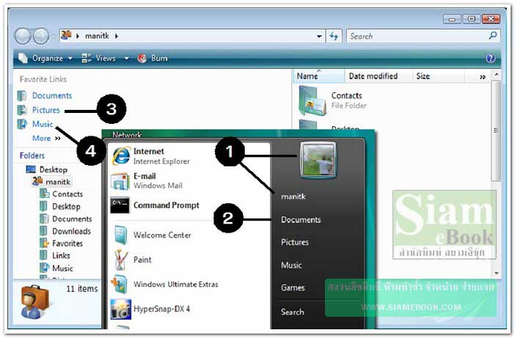The image size is (515, 338).
Task: Open Documents from Start menu right pane
Action: point(301,219)
